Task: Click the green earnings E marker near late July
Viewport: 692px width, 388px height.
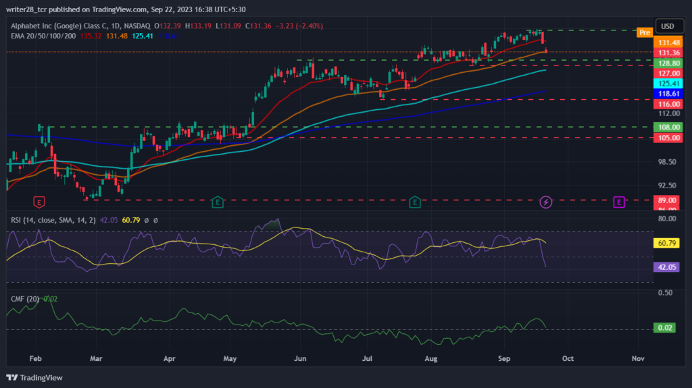Action: click(414, 202)
